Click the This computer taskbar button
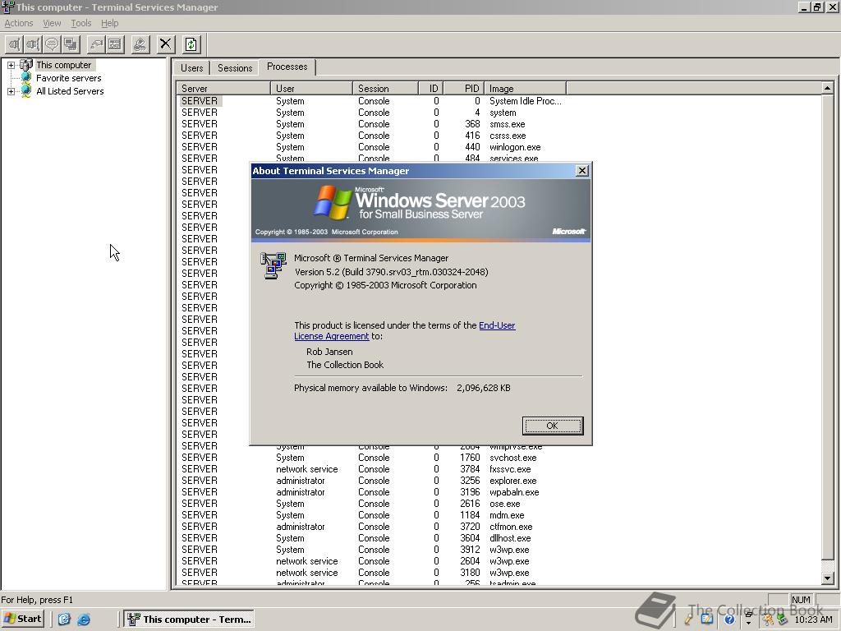 [x=189, y=619]
